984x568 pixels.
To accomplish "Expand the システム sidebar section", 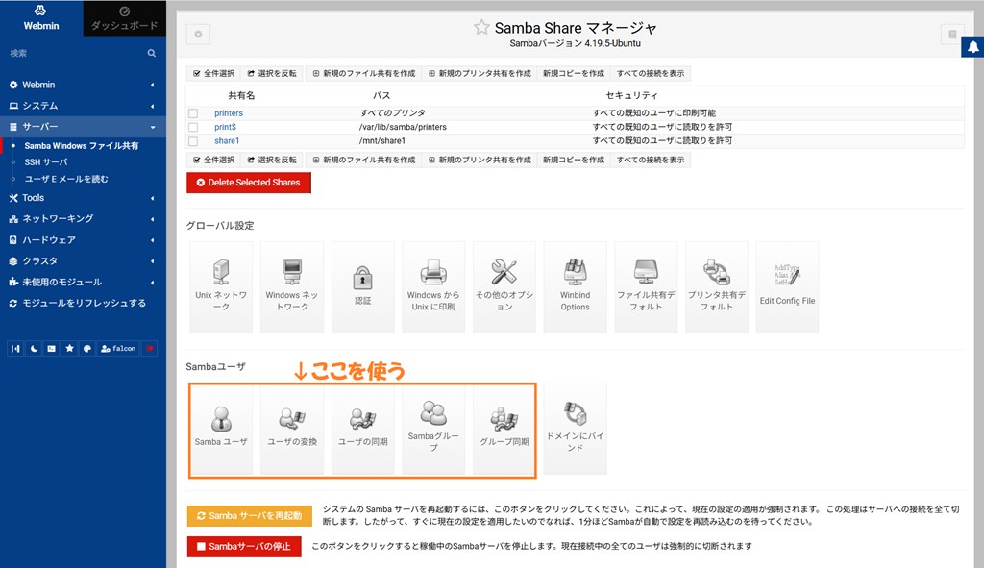I will (x=83, y=106).
